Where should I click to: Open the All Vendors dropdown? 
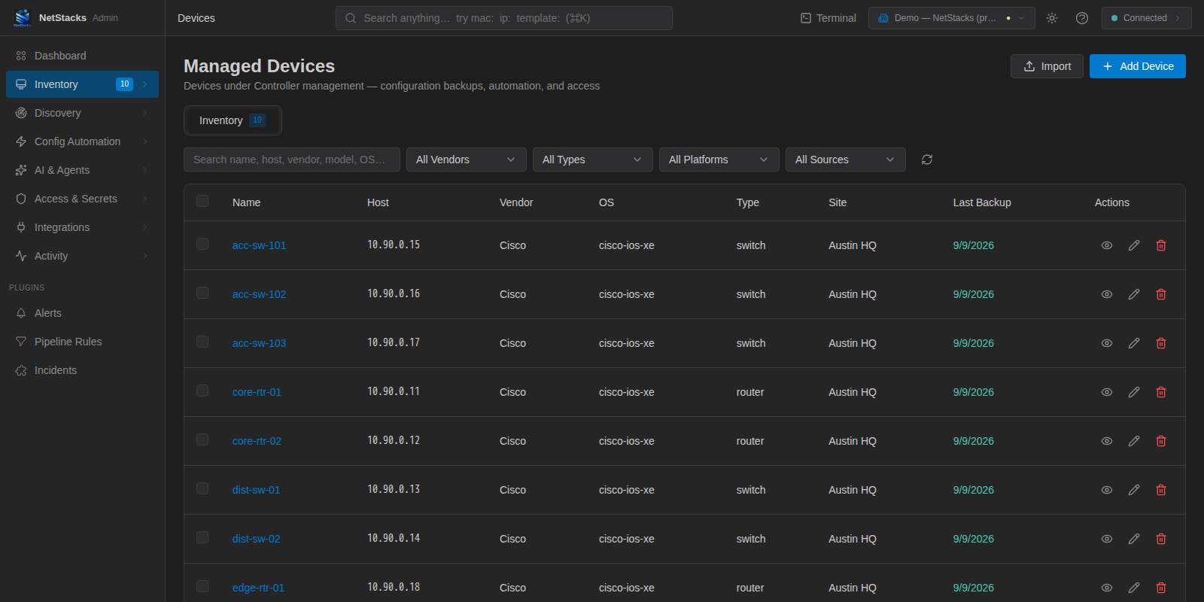[x=467, y=160]
